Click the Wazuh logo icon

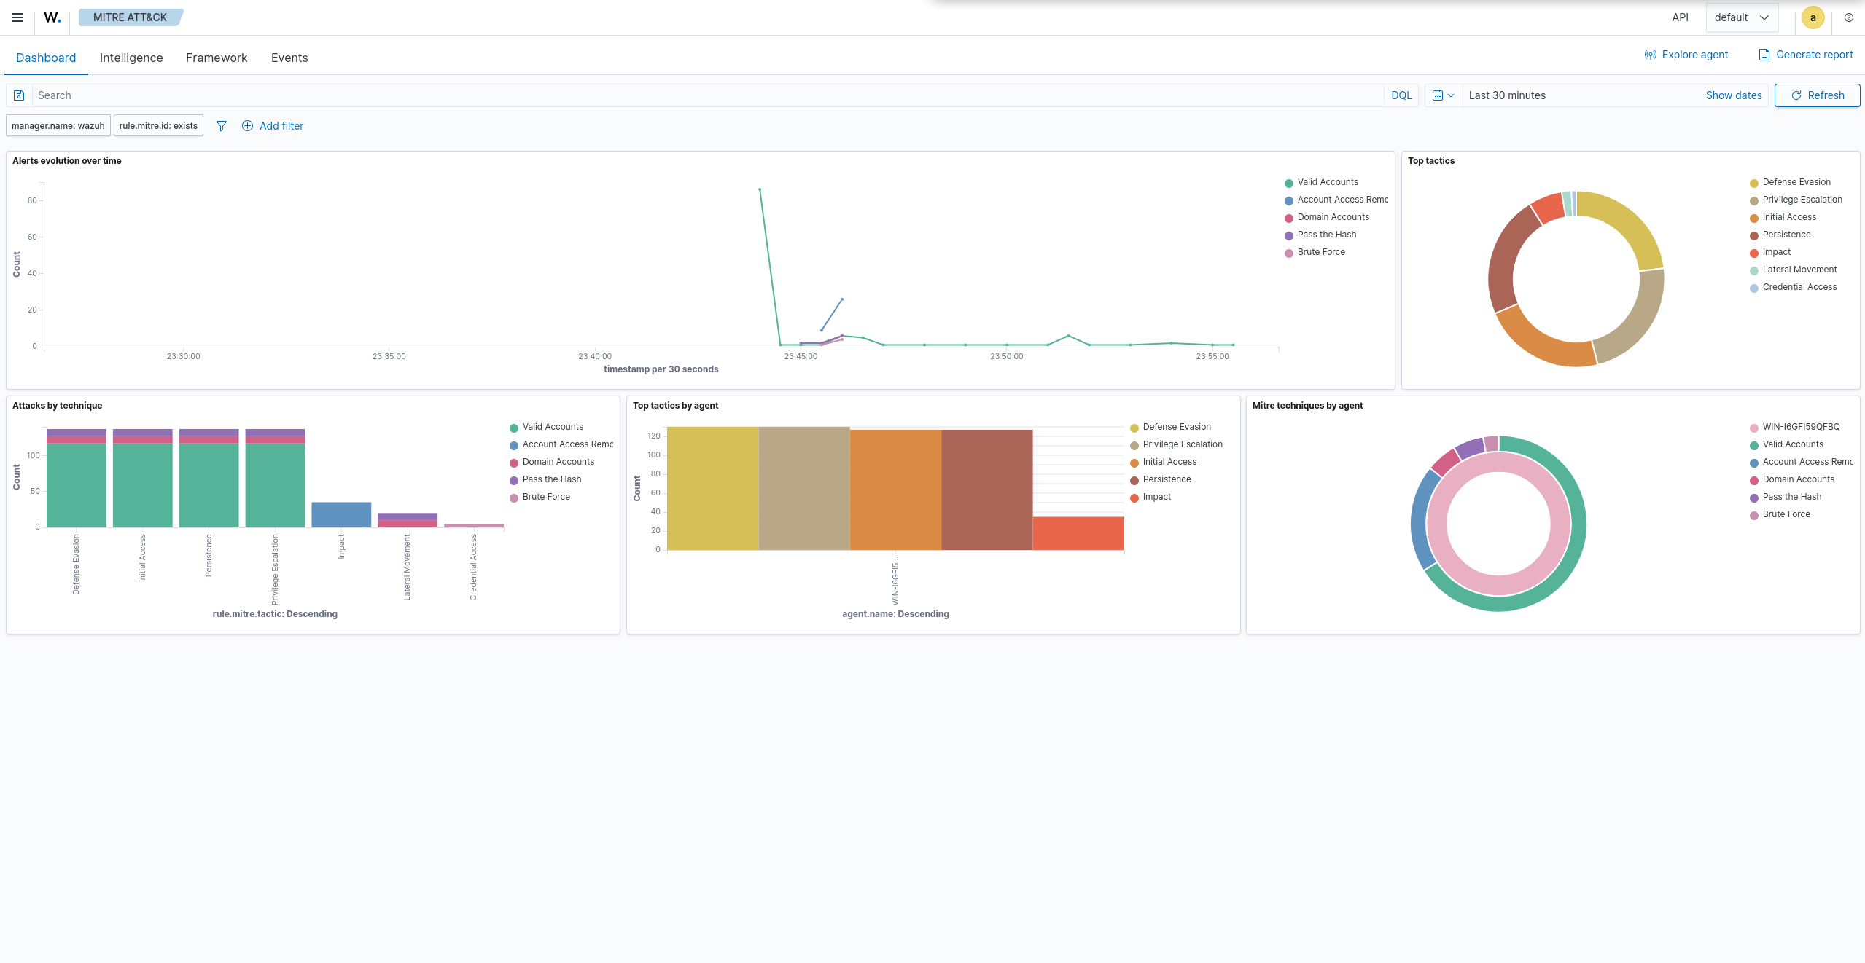pyautogui.click(x=52, y=17)
